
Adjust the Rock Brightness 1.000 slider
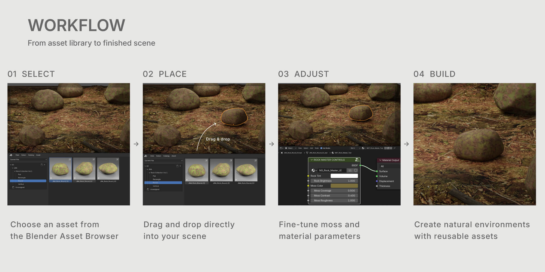pos(334,181)
